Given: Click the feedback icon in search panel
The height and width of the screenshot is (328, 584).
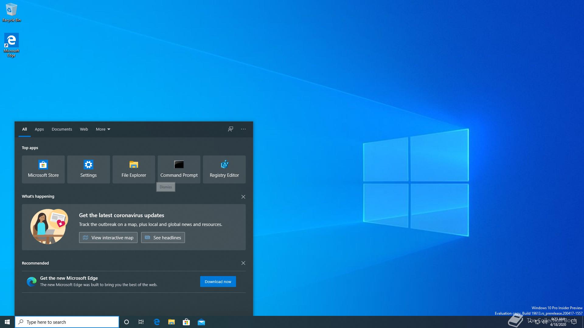Looking at the screenshot, I should 231,129.
